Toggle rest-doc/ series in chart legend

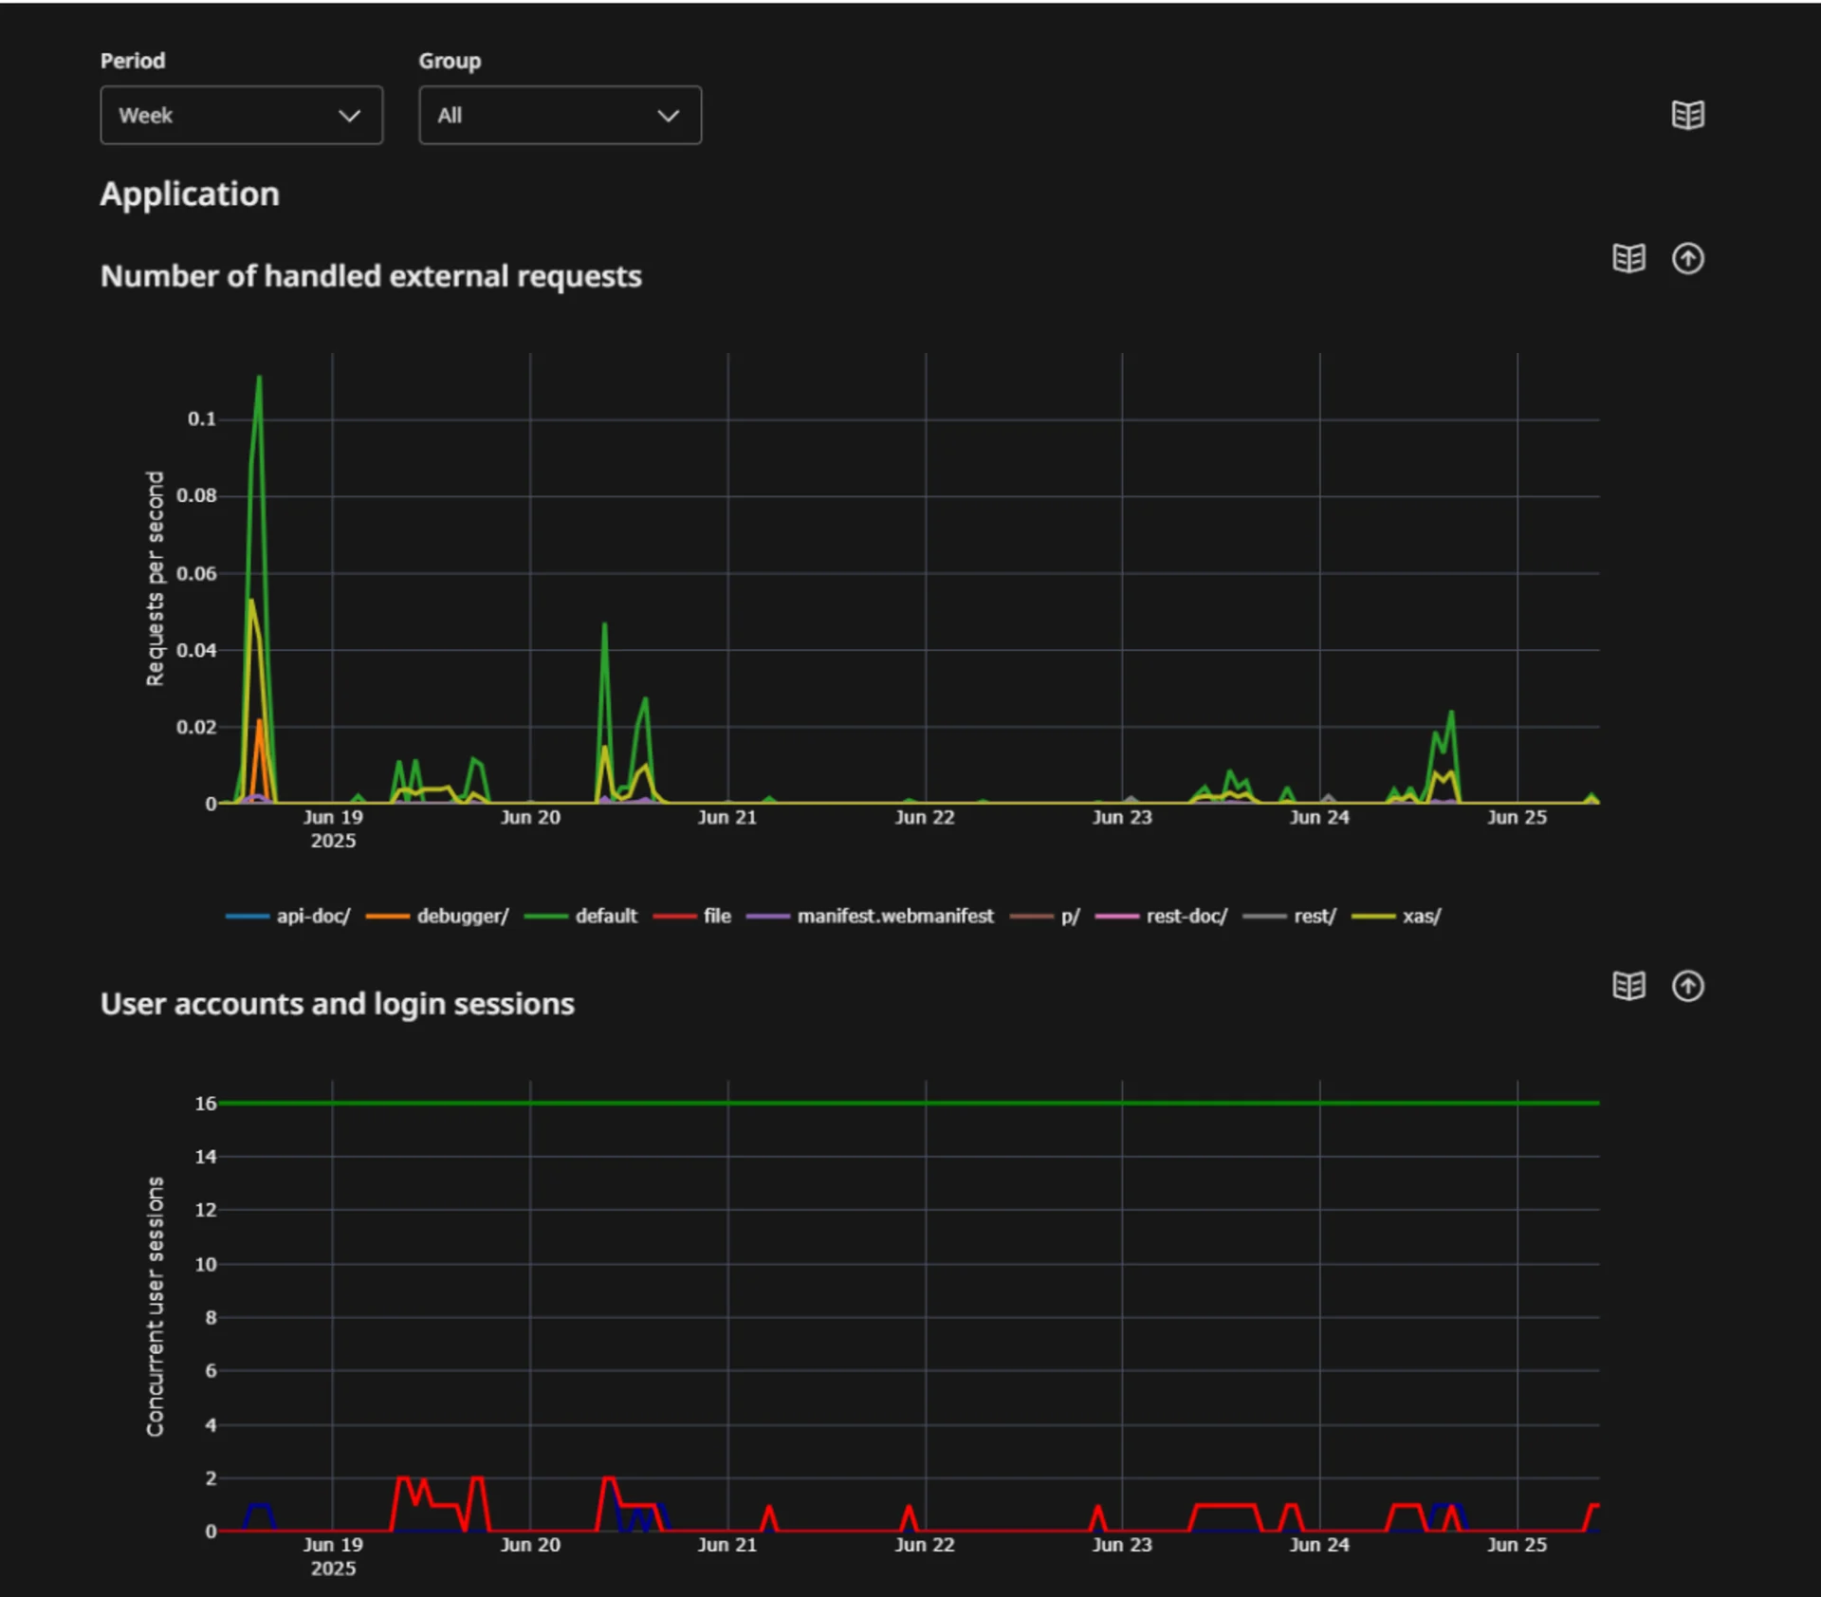pyautogui.click(x=1162, y=916)
